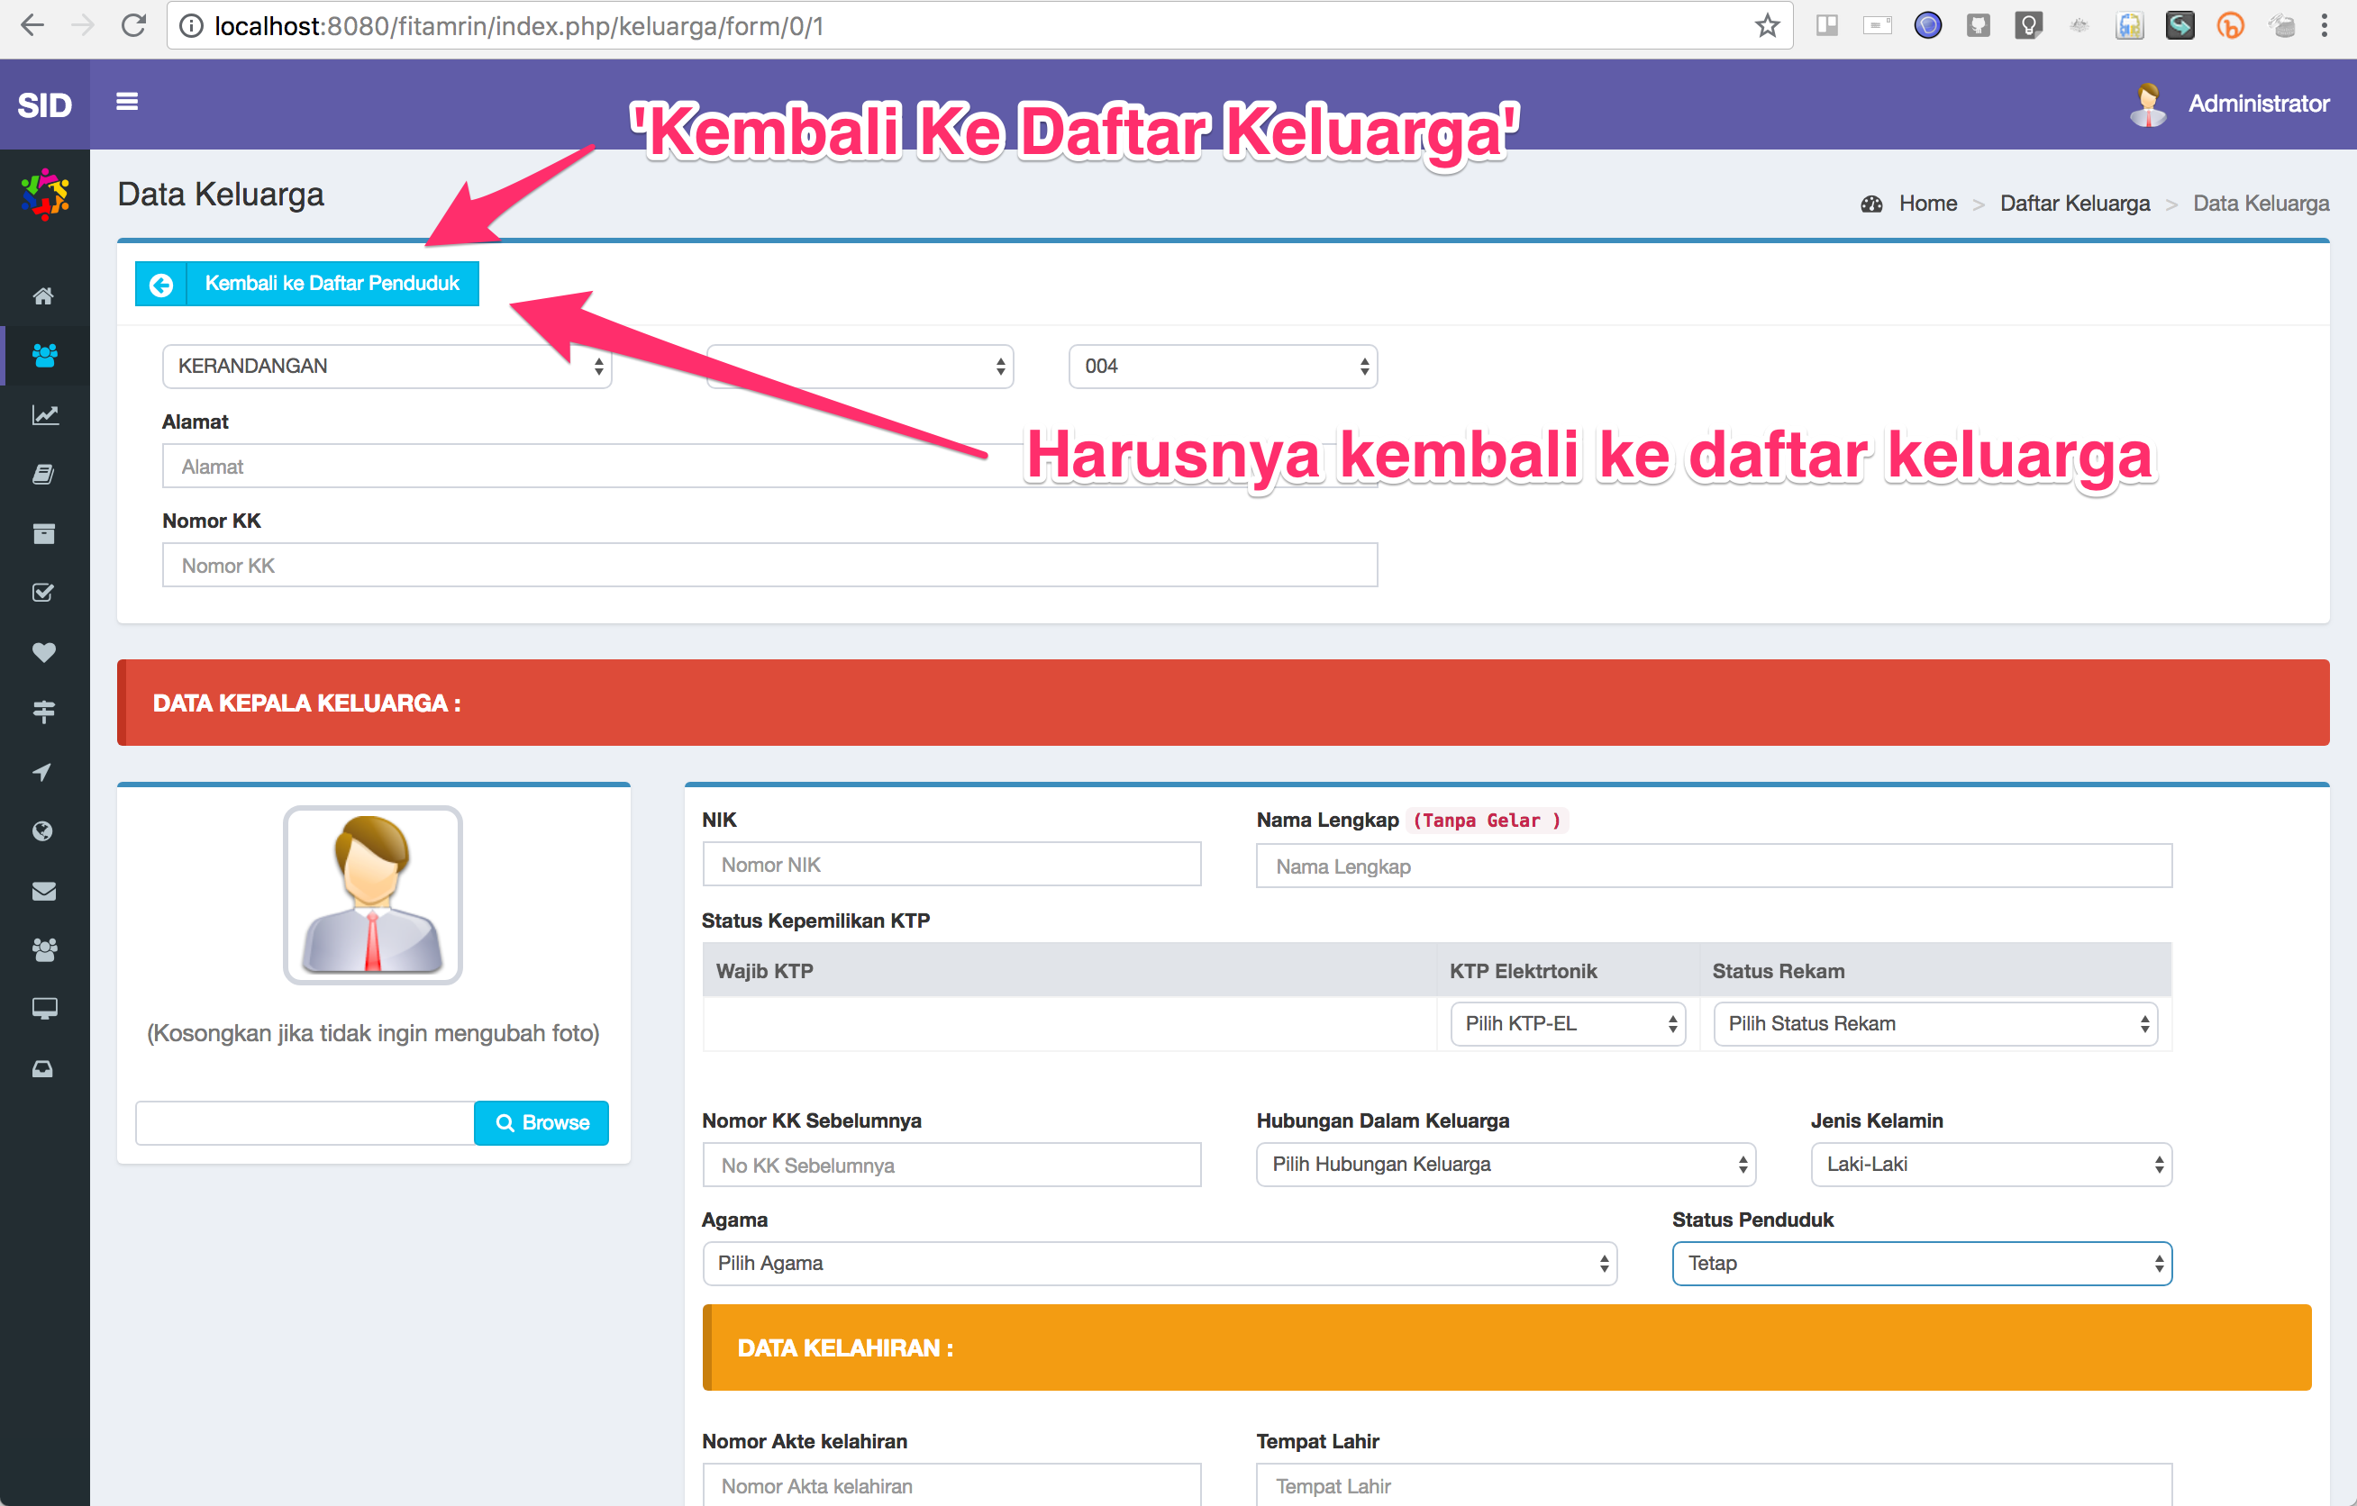Click inside the Nomor KK input field
This screenshot has height=1506, width=2357.
pyautogui.click(x=769, y=565)
